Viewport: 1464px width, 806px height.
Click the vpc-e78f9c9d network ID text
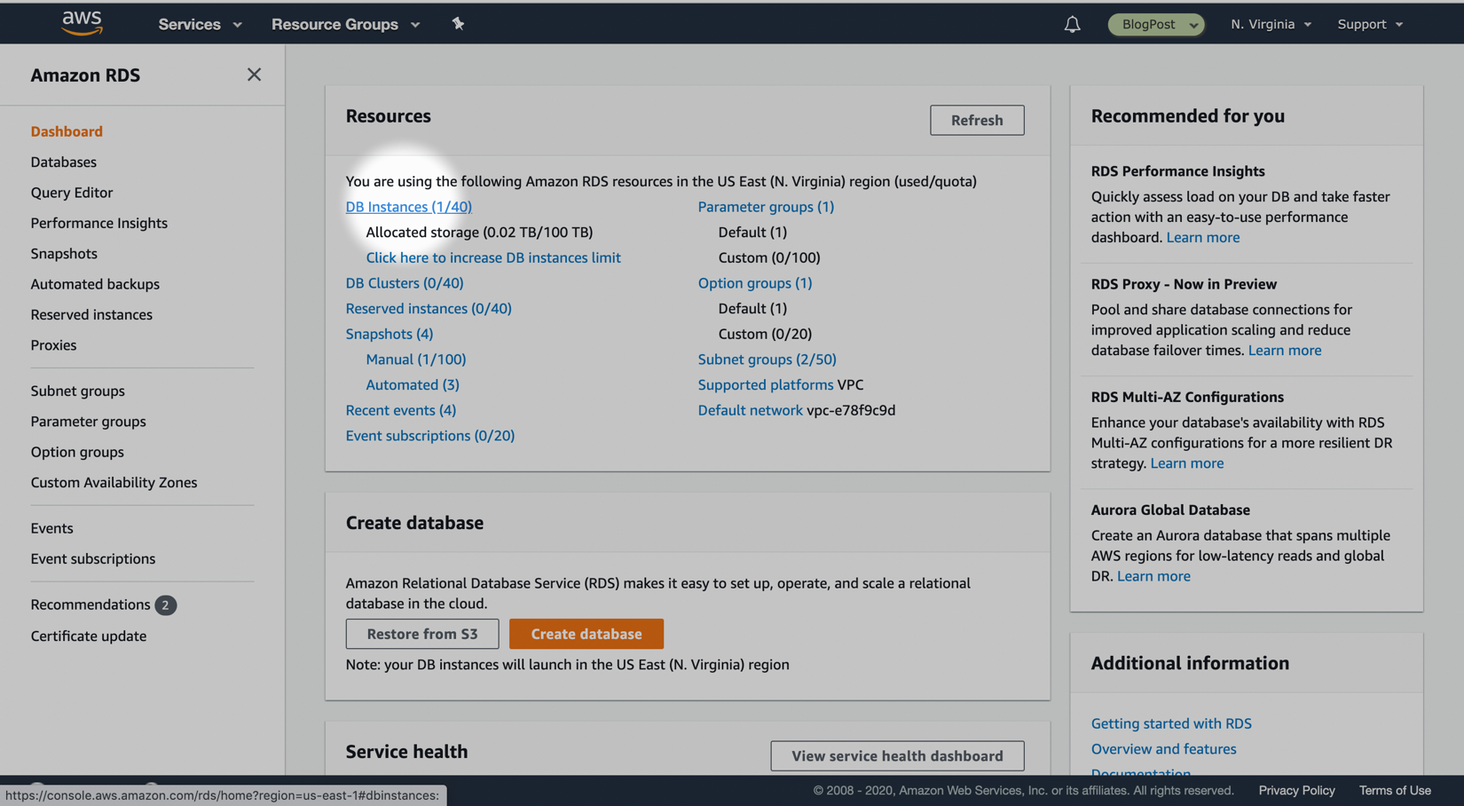[851, 410]
